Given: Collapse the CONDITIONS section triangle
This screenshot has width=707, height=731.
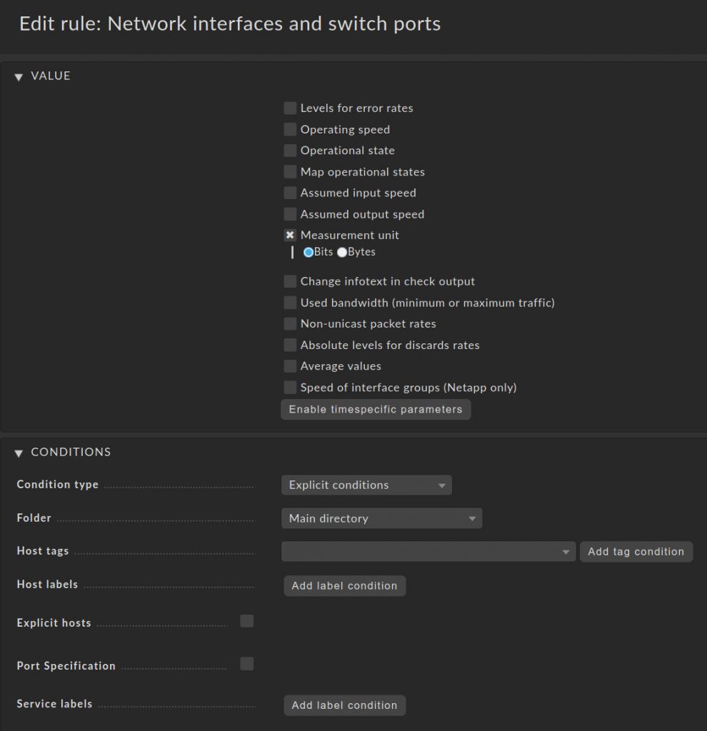Looking at the screenshot, I should [19, 453].
